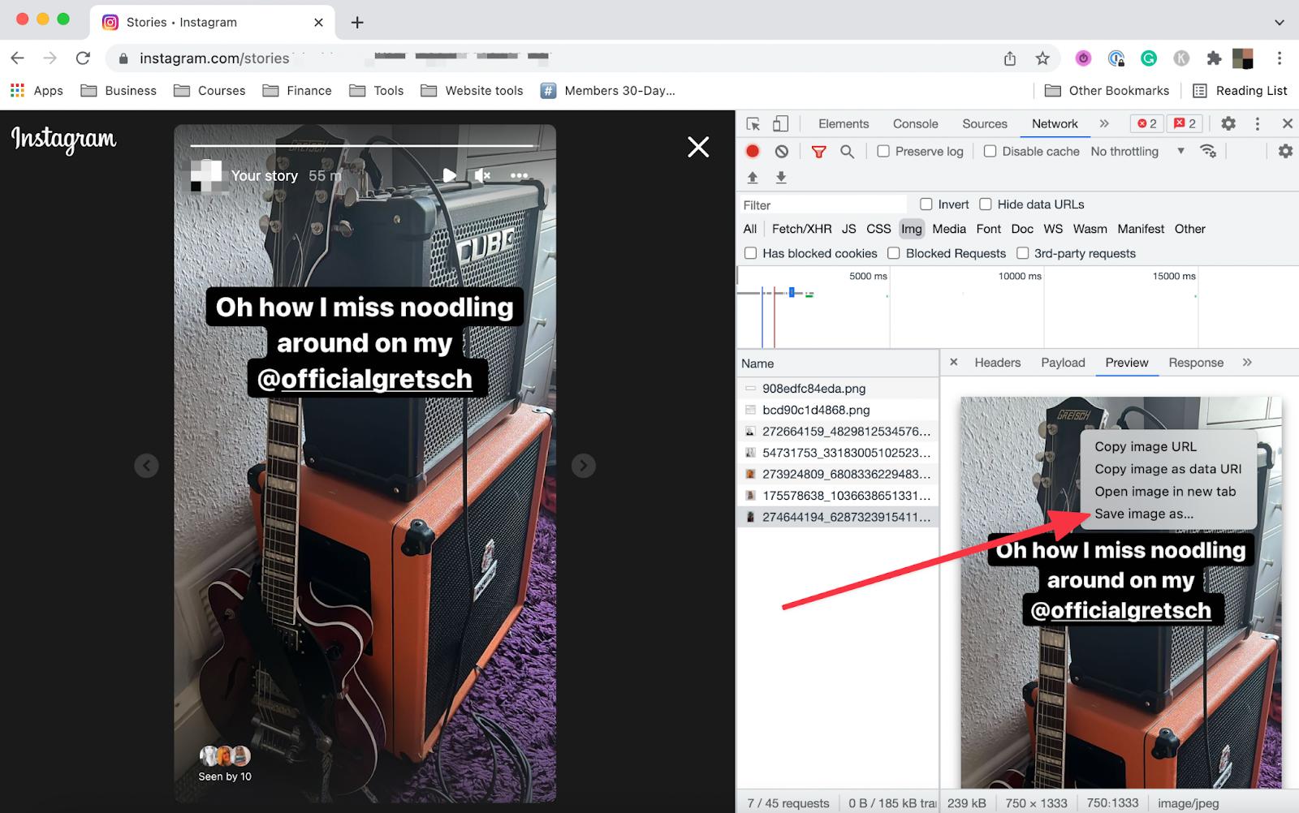Enable Disable cache checkbox

pyautogui.click(x=990, y=151)
